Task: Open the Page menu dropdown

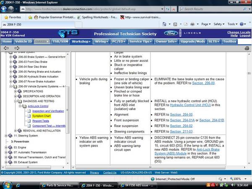Action: pos(206,24)
